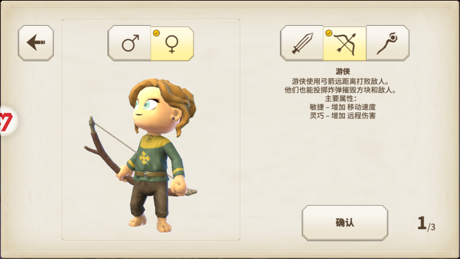
Task: Choose the Warrior sword class icon
Action: [x=302, y=43]
